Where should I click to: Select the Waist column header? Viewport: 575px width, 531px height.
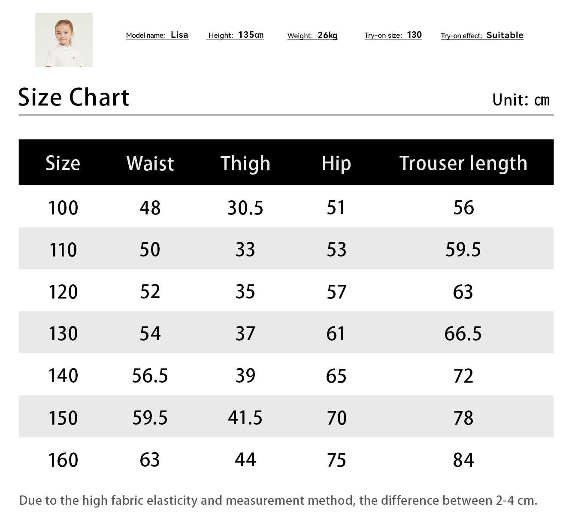pos(150,163)
